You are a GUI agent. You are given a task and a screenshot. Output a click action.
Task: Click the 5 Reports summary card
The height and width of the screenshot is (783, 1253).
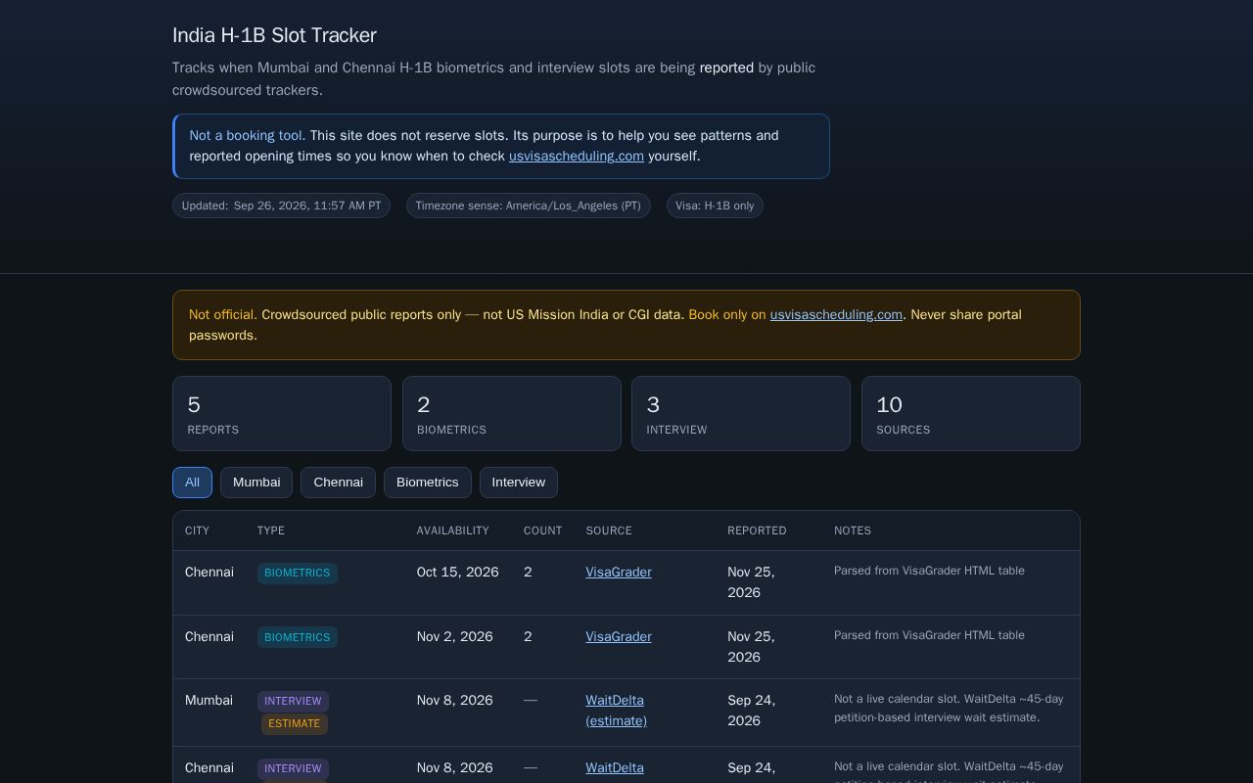click(282, 414)
